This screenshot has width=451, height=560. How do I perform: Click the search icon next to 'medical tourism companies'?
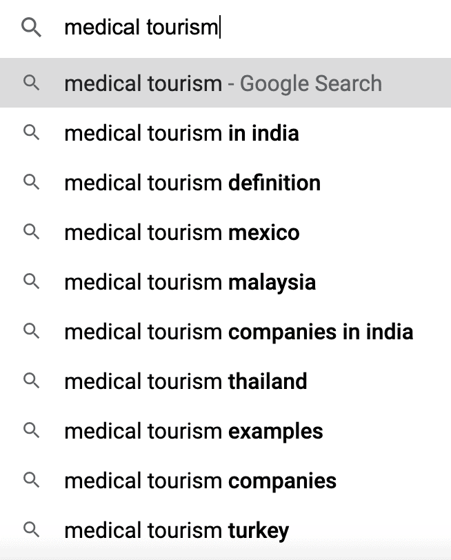pyautogui.click(x=30, y=481)
